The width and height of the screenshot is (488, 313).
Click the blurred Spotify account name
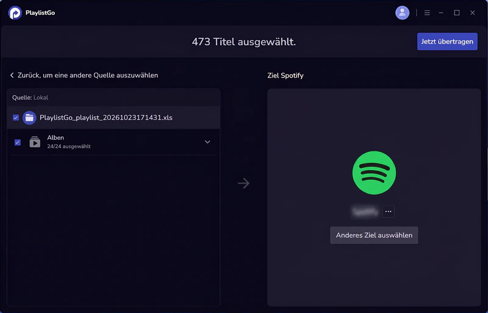[x=365, y=212]
